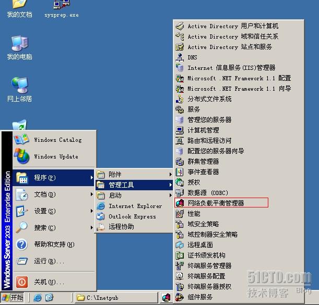Click the 我的电脑 desktop icon
This screenshot has height=305, width=319.
(x=19, y=43)
